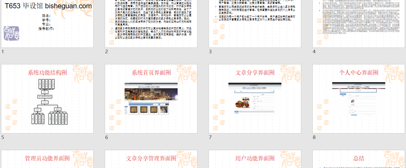Select slide thumbnail numbered 3
This screenshot has height=168, width=406.
255,24
